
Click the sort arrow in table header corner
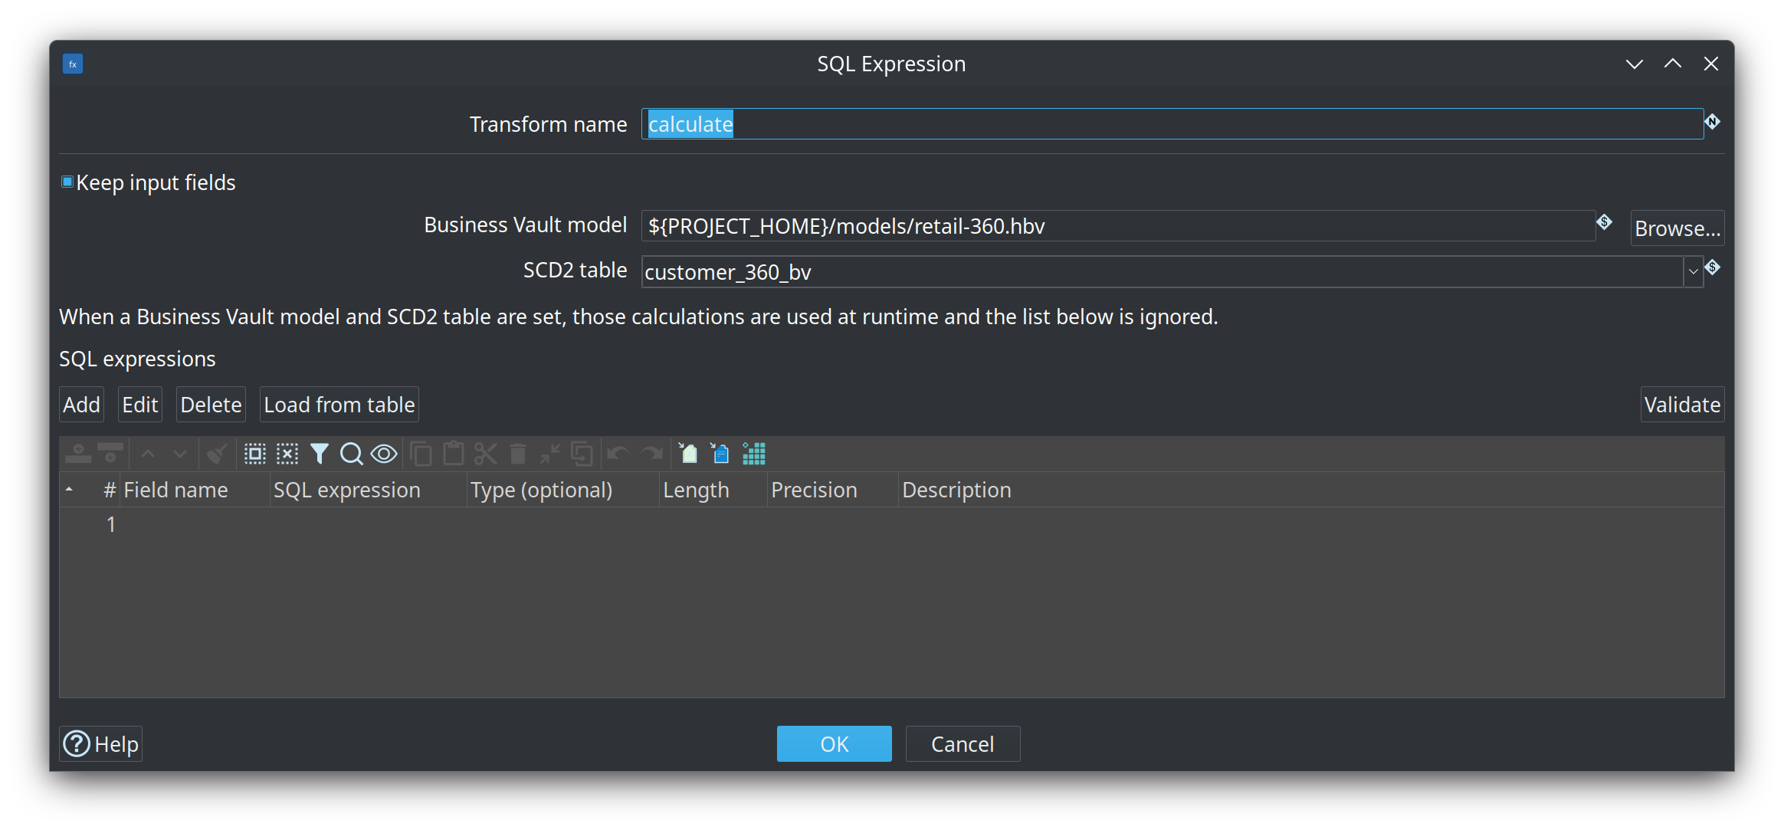coord(69,489)
